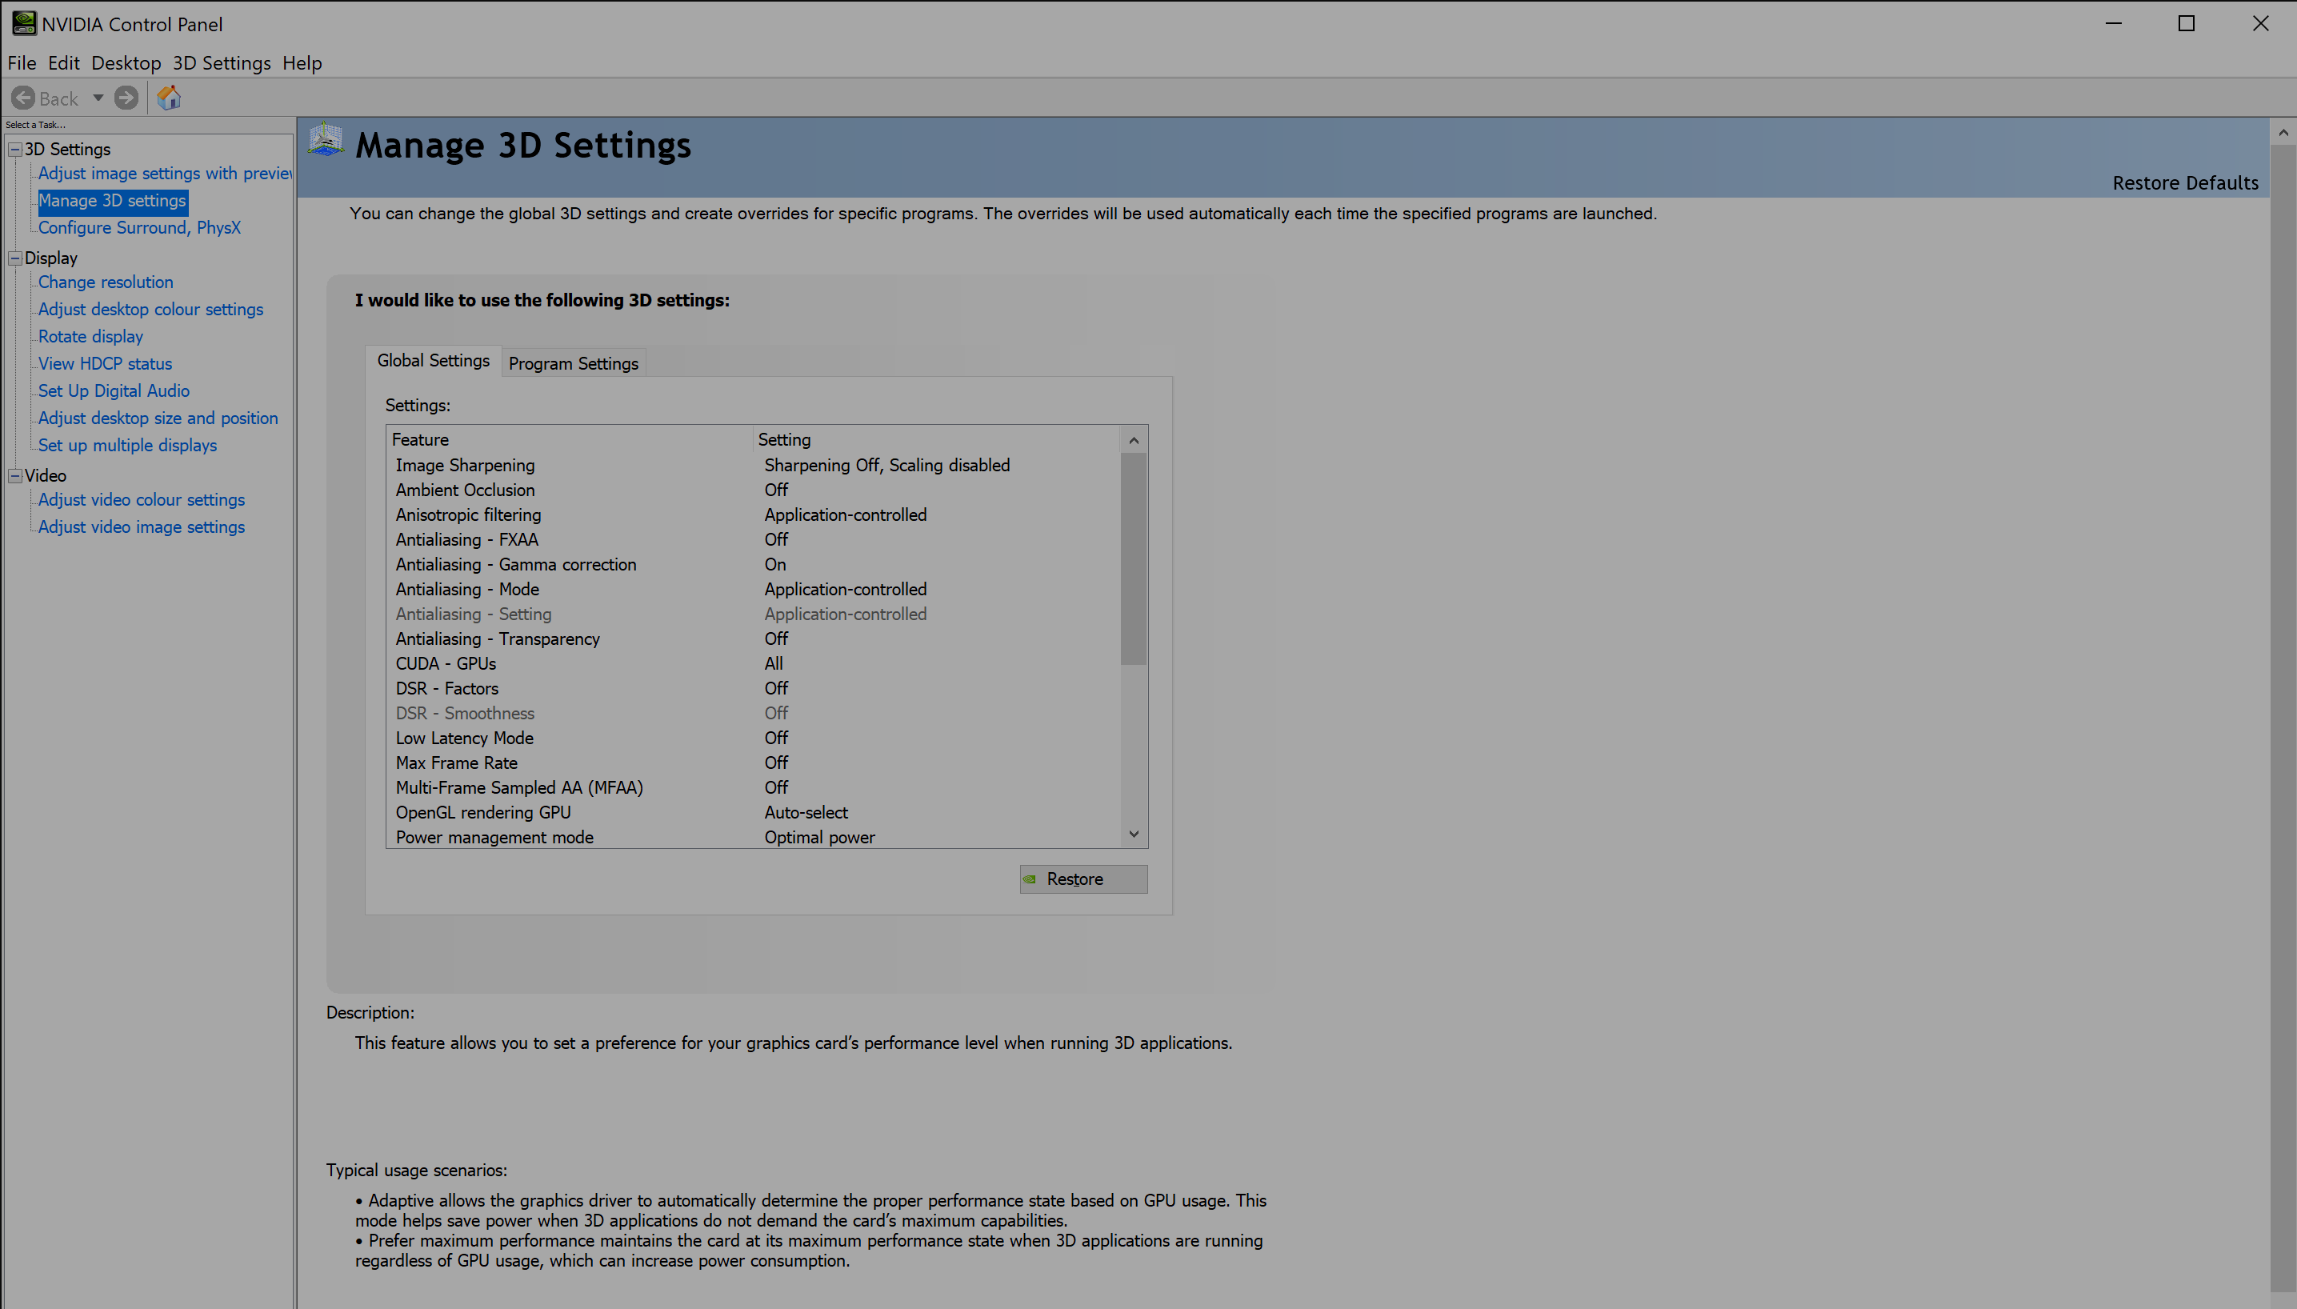Viewport: 2297px width, 1309px height.
Task: Collapse the Video tree node
Action: coord(15,475)
